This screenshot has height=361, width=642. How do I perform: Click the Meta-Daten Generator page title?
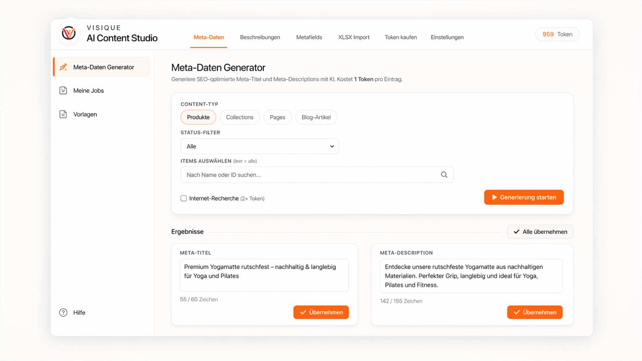coord(218,68)
